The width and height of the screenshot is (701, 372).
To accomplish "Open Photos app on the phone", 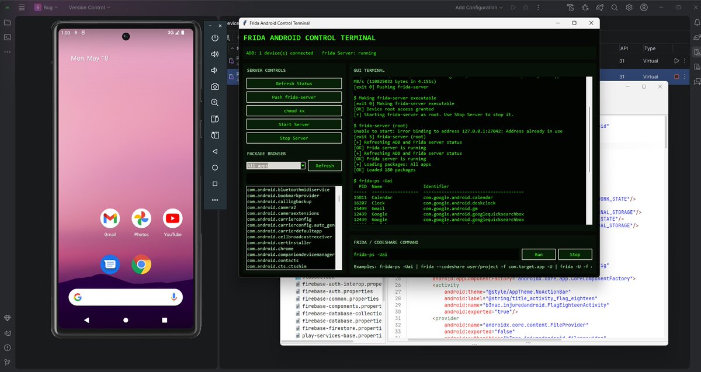I will coord(141,218).
